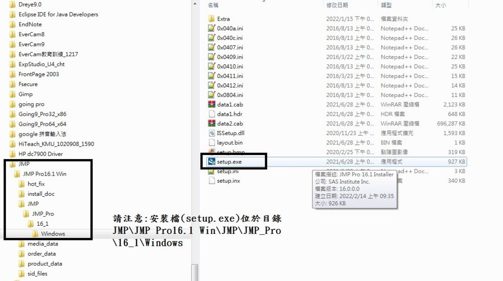The width and height of the screenshot is (503, 281).
Task: Click the data2.cab WinRAR archive icon
Action: click(x=211, y=123)
